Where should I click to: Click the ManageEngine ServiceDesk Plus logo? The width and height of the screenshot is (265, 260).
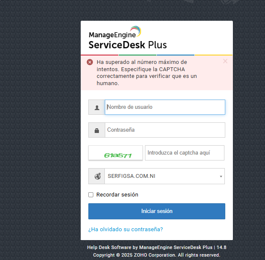click(x=128, y=38)
